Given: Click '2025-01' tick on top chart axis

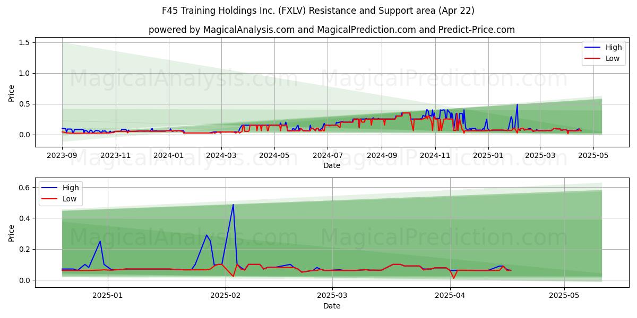Looking at the screenshot, I should 488,155.
